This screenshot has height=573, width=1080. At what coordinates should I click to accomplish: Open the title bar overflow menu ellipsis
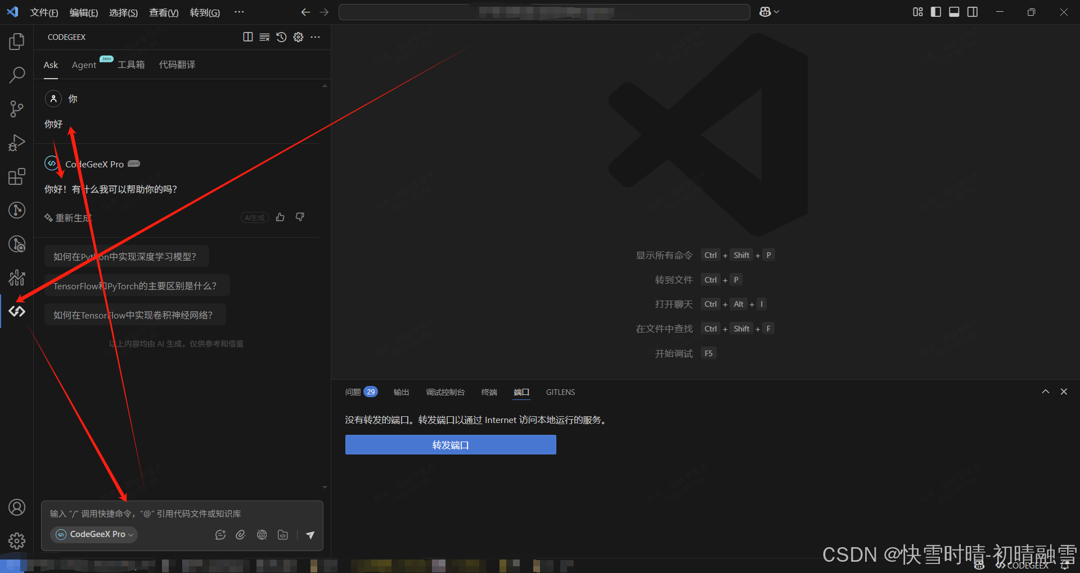point(239,12)
